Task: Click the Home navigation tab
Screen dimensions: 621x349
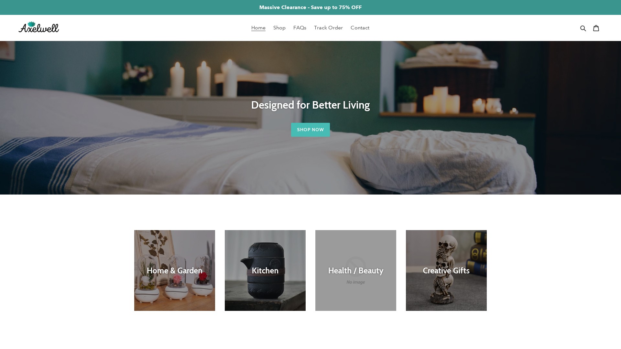Action: pos(258,28)
